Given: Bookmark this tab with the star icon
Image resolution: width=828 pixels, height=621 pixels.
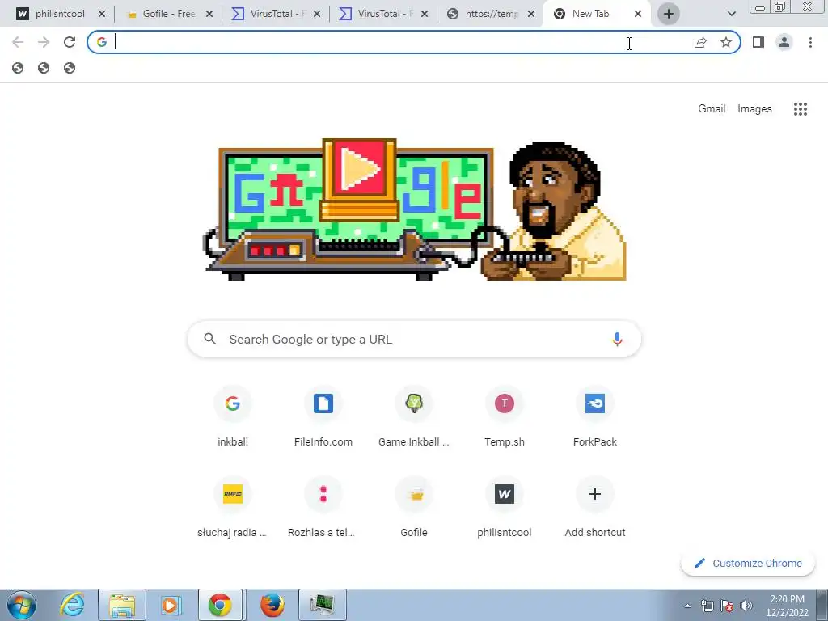Looking at the screenshot, I should click(726, 42).
